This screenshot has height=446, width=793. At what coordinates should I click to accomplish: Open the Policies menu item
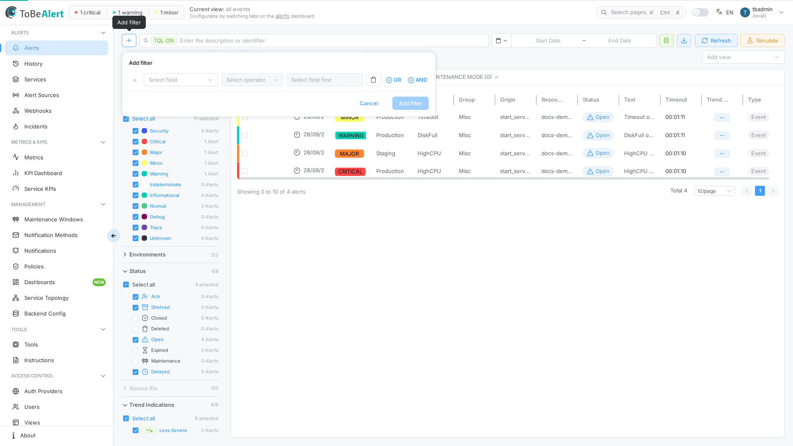click(x=57, y=266)
